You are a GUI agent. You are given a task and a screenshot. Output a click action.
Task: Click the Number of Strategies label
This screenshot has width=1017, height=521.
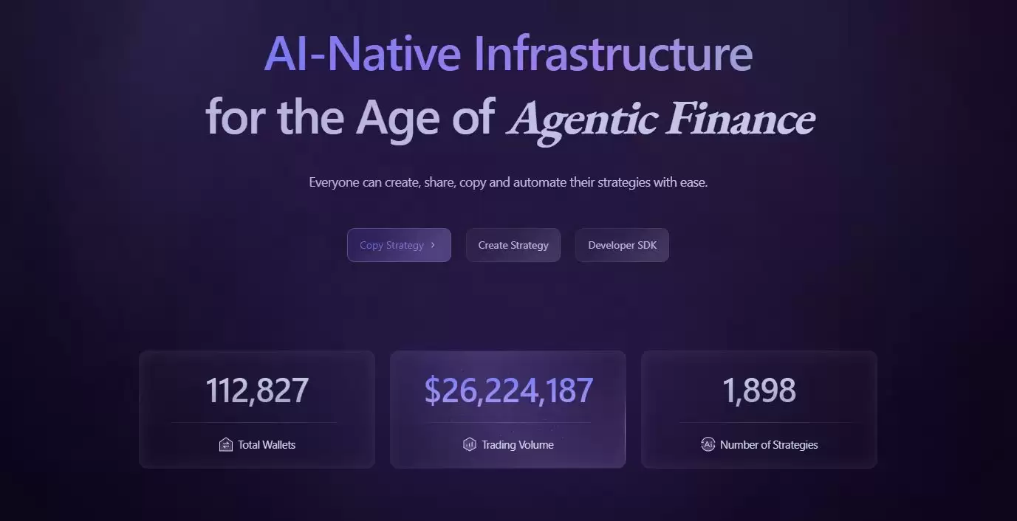(x=769, y=445)
